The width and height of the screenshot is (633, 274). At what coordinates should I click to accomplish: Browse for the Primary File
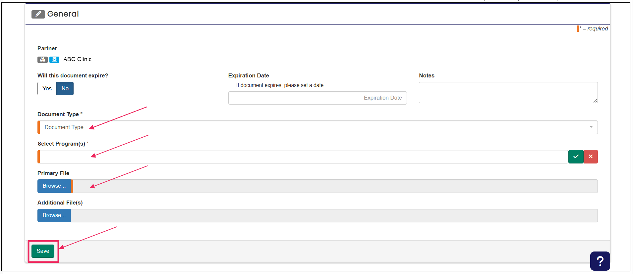(x=54, y=186)
